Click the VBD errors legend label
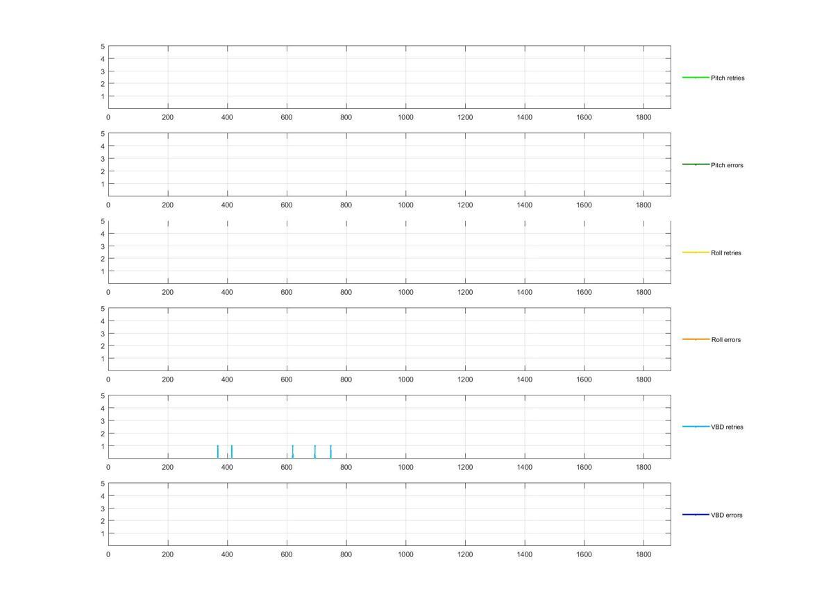Screen dimensions: 833x614 [727, 515]
